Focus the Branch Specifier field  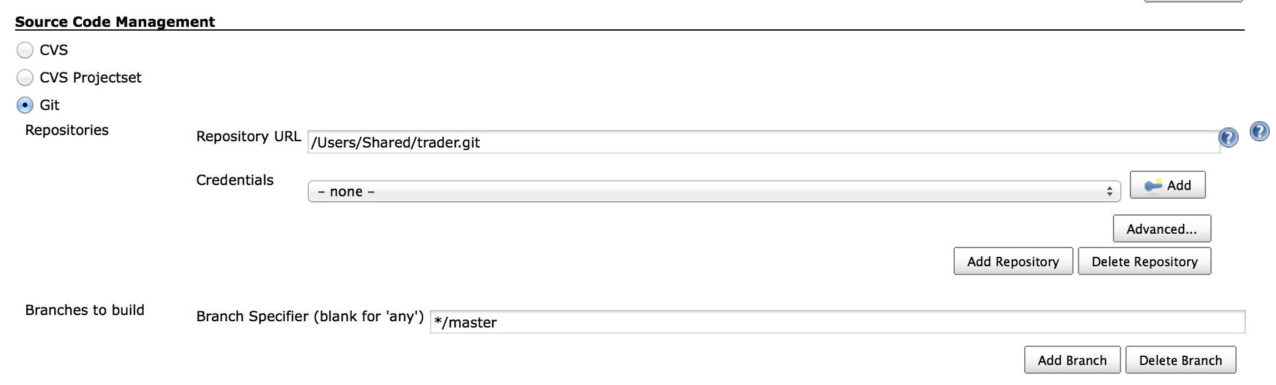point(837,322)
